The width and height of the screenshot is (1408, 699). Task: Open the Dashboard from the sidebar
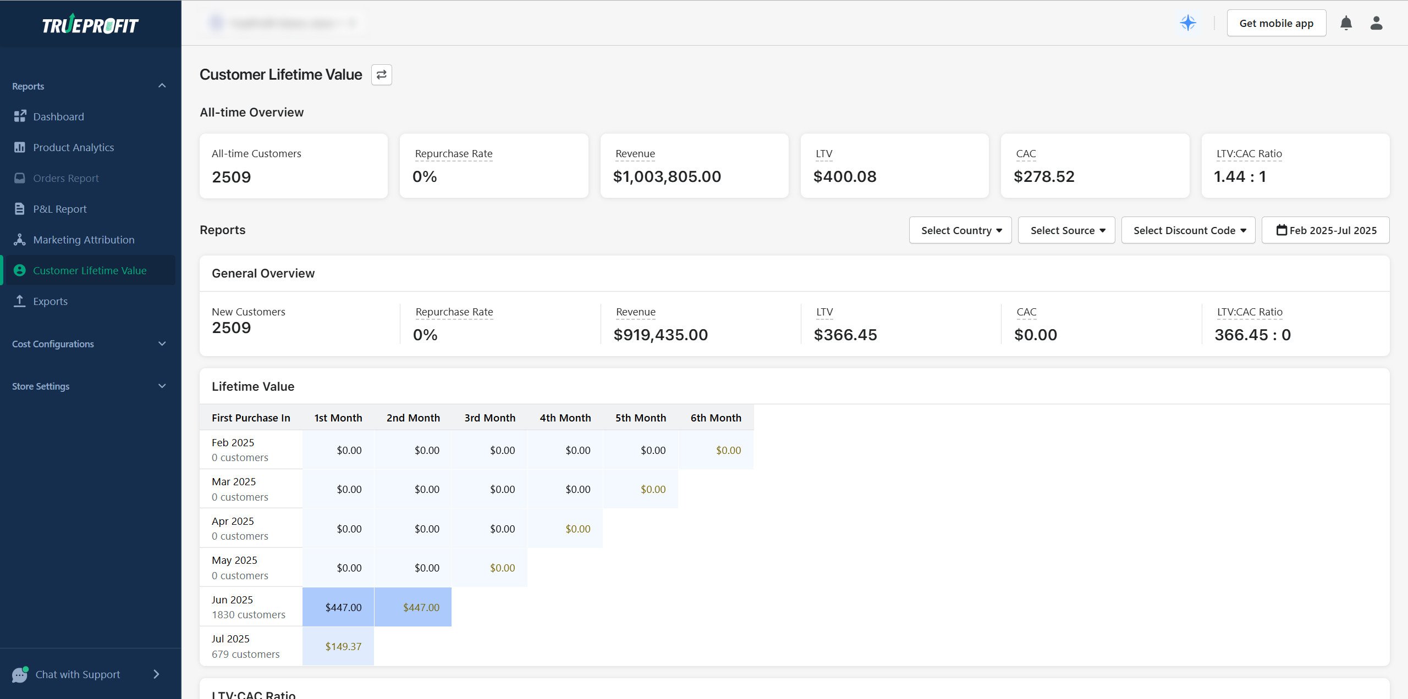point(20,116)
